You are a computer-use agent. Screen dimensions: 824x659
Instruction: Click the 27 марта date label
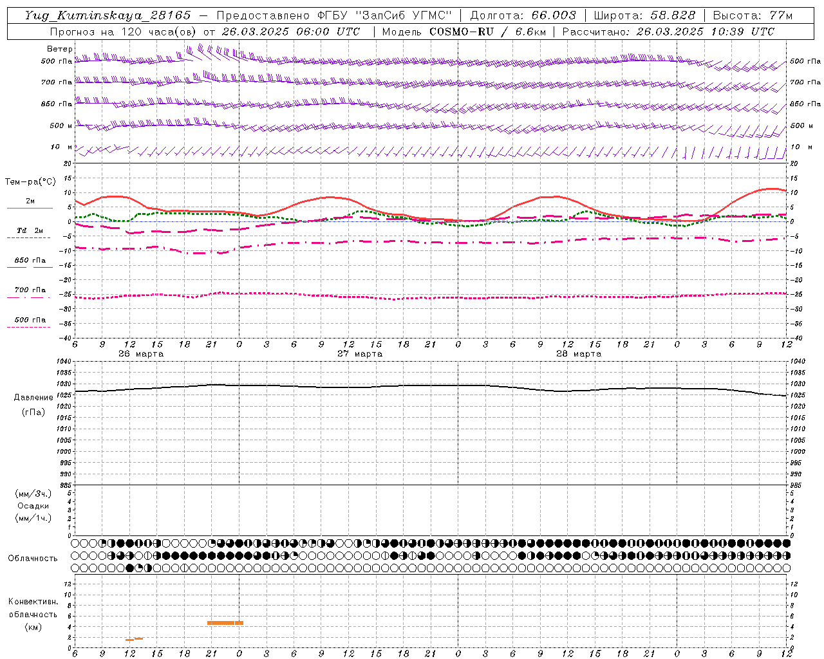pyautogui.click(x=360, y=354)
